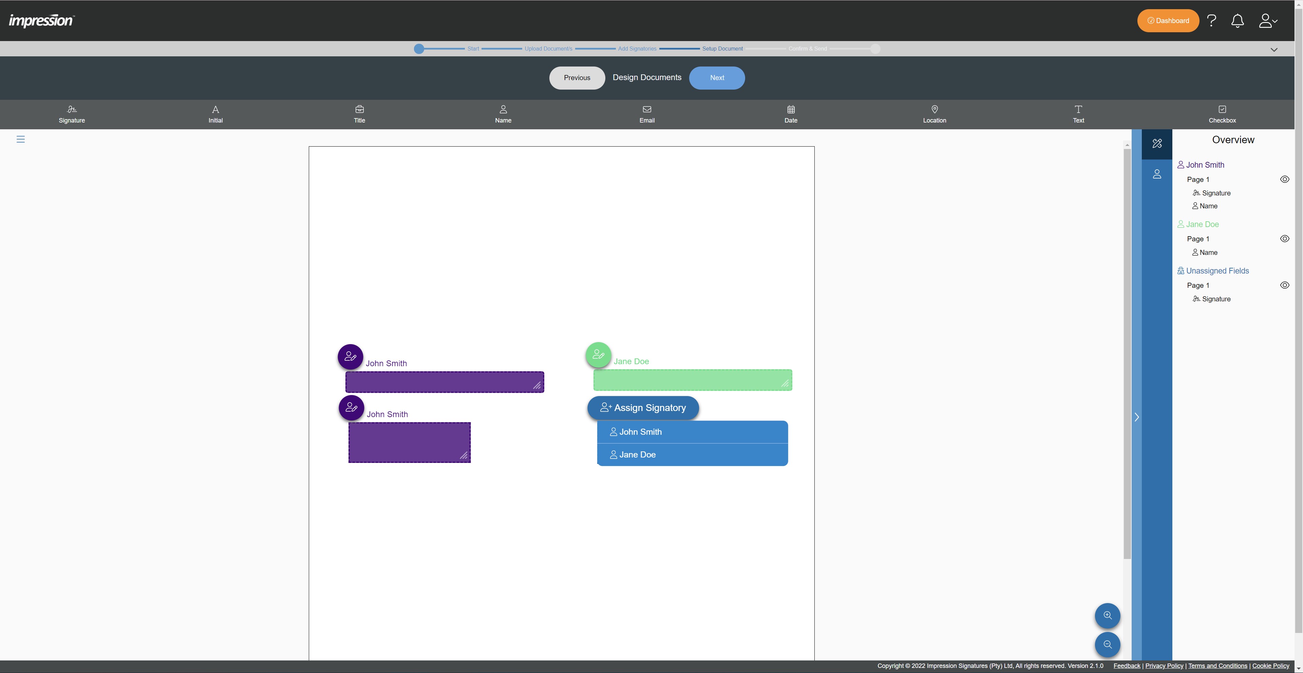The width and height of the screenshot is (1303, 673).
Task: Hide Jane Doe's Page 1 fields
Action: [x=1284, y=239]
